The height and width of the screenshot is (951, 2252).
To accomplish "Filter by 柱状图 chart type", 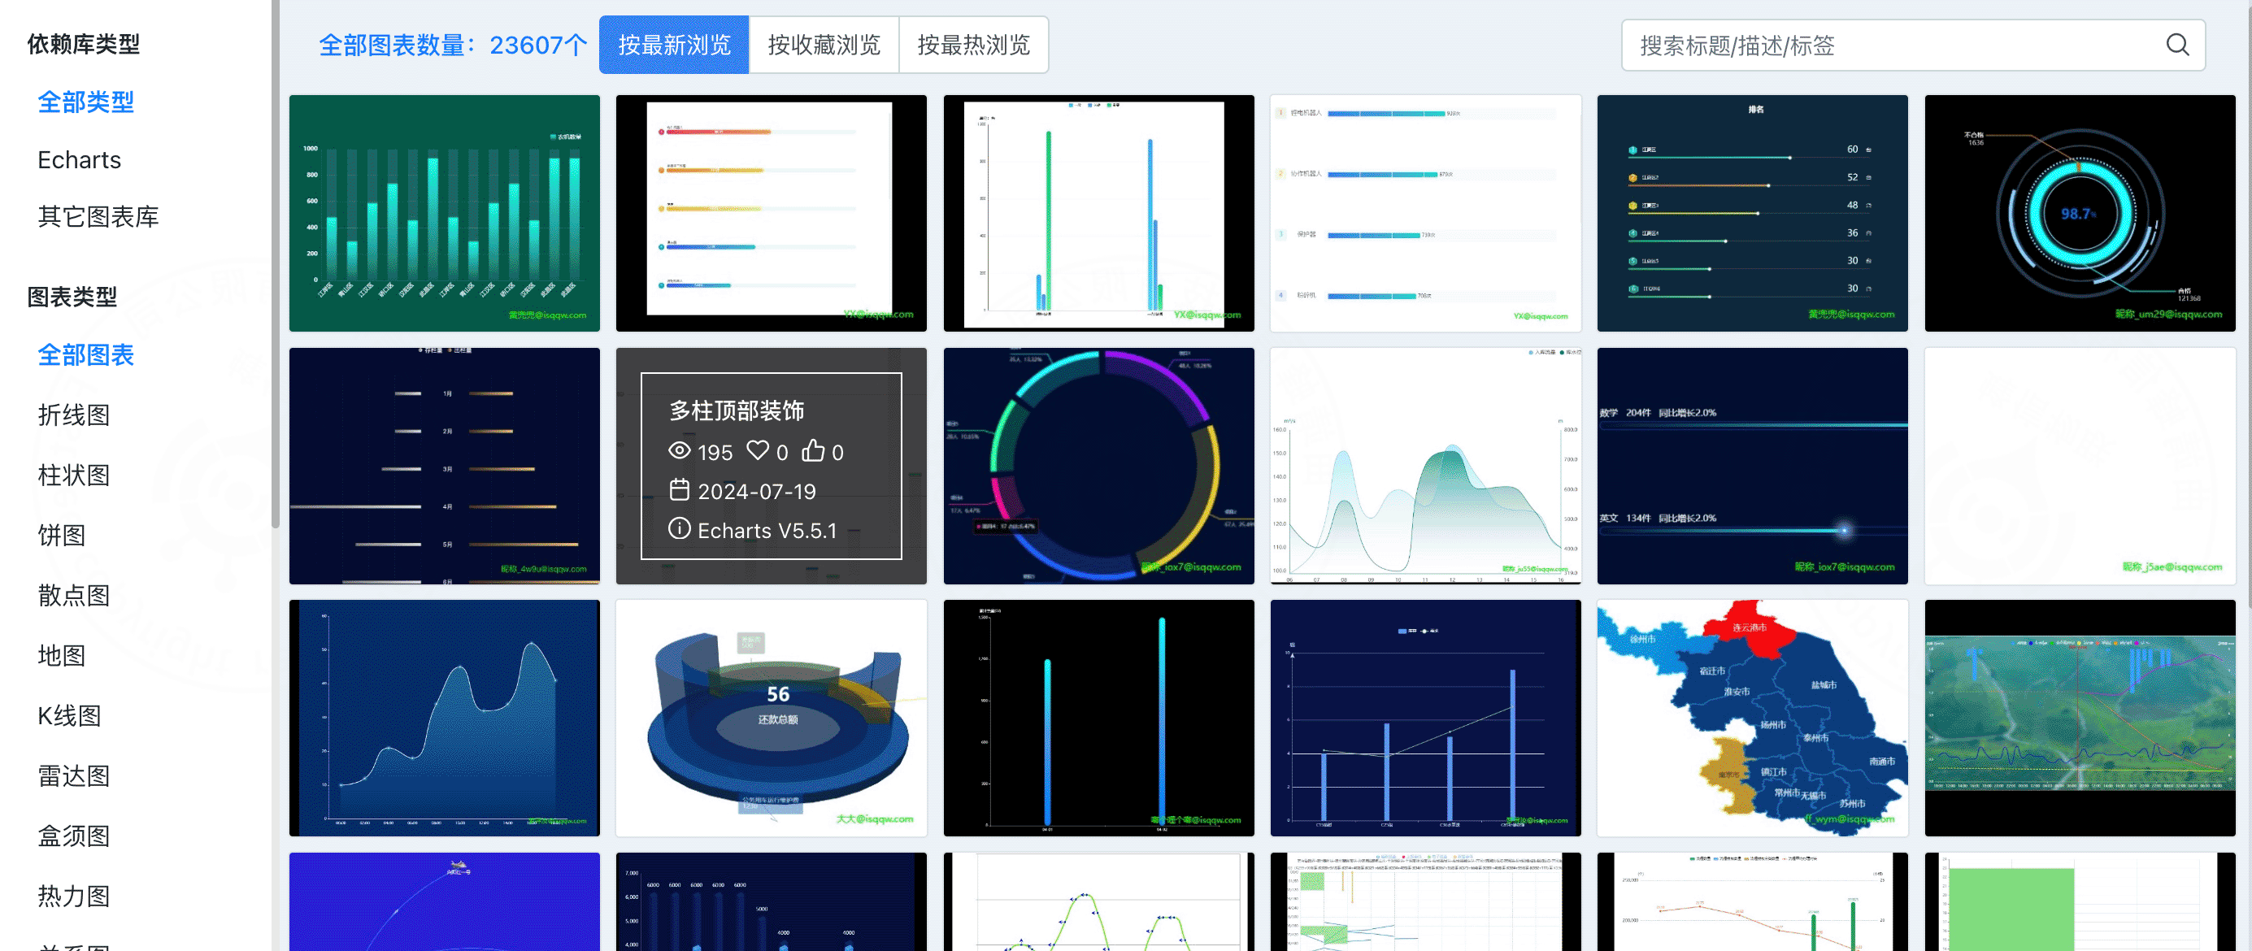I will 73,475.
